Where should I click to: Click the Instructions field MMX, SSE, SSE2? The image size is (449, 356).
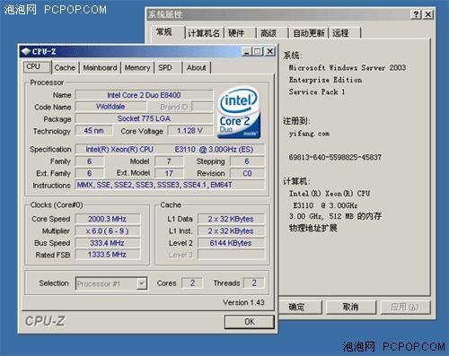[x=170, y=185]
